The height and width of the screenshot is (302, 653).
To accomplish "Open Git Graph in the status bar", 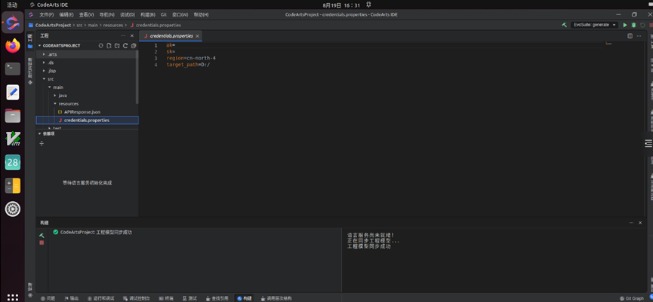I will click(631, 298).
